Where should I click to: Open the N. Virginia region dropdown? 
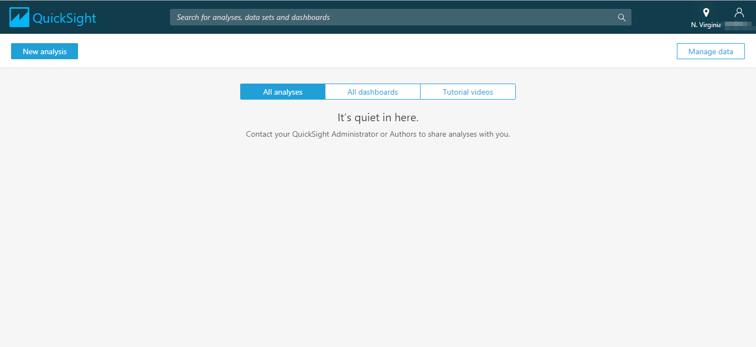pos(706,17)
